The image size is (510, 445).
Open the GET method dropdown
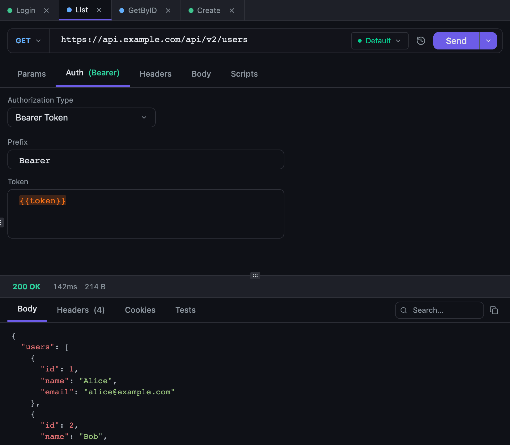coord(28,41)
